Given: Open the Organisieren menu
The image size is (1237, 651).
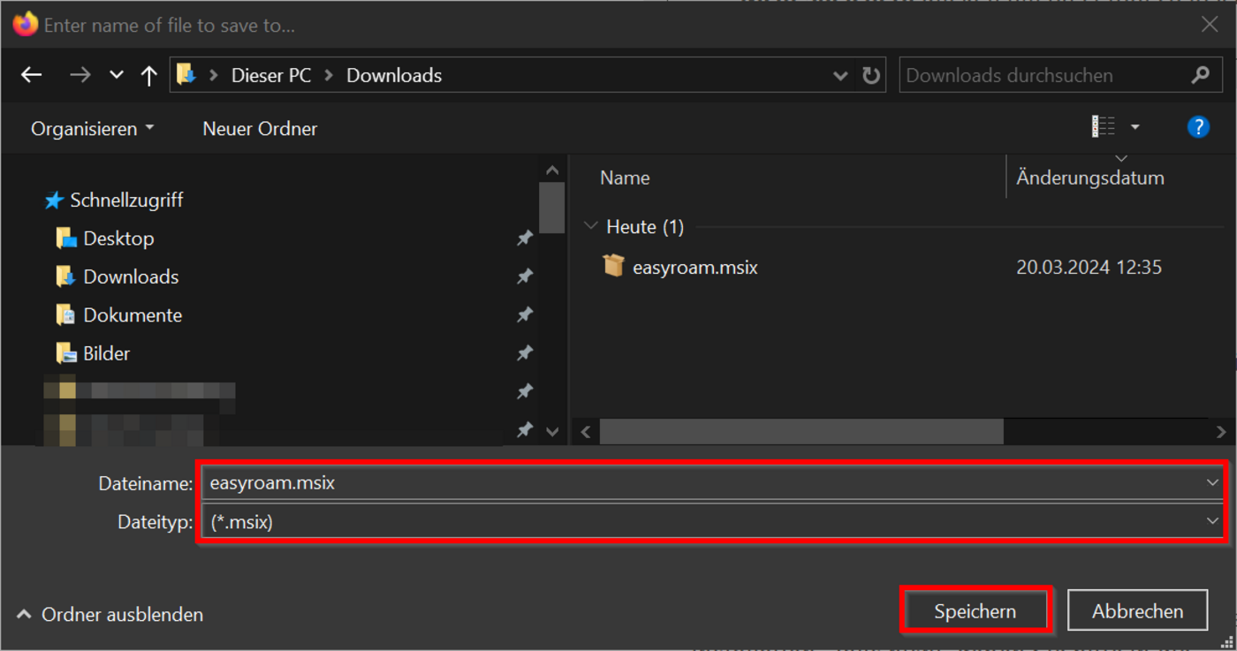Looking at the screenshot, I should click(x=93, y=128).
